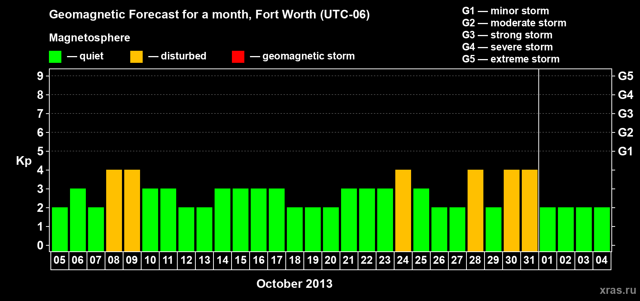Click the date label 23

(385, 260)
